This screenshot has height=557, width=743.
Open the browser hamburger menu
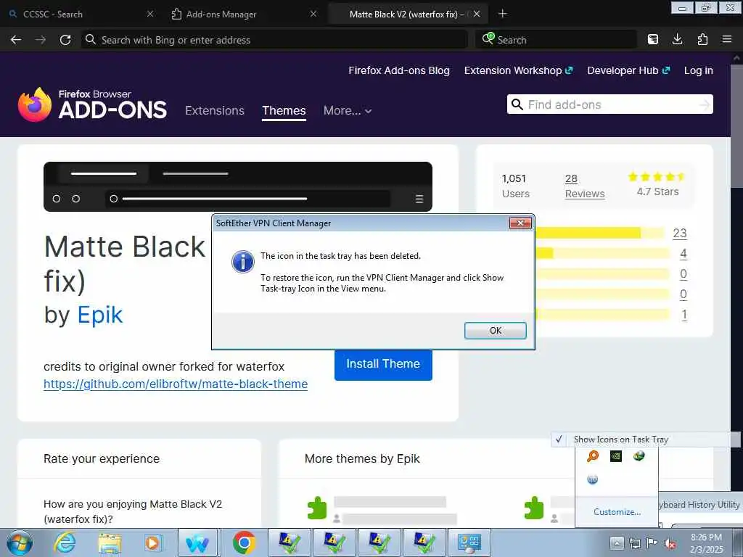click(727, 39)
